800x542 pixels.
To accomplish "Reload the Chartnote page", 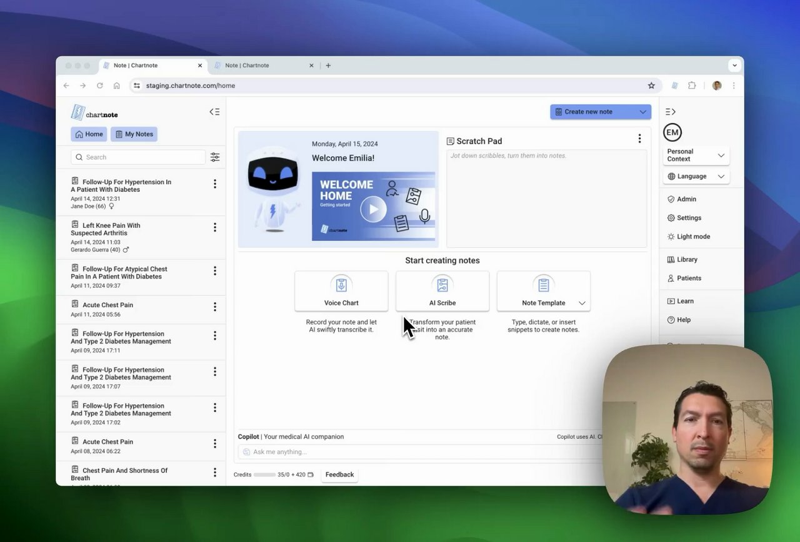I will (99, 86).
